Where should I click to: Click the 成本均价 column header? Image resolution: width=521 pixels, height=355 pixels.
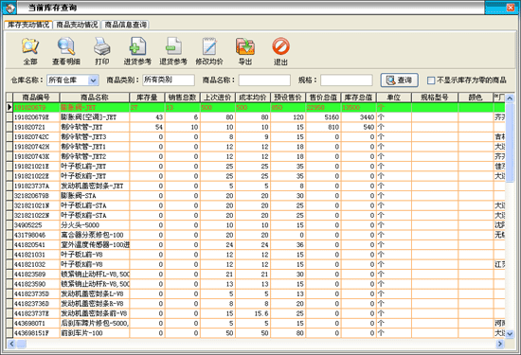tap(253, 98)
